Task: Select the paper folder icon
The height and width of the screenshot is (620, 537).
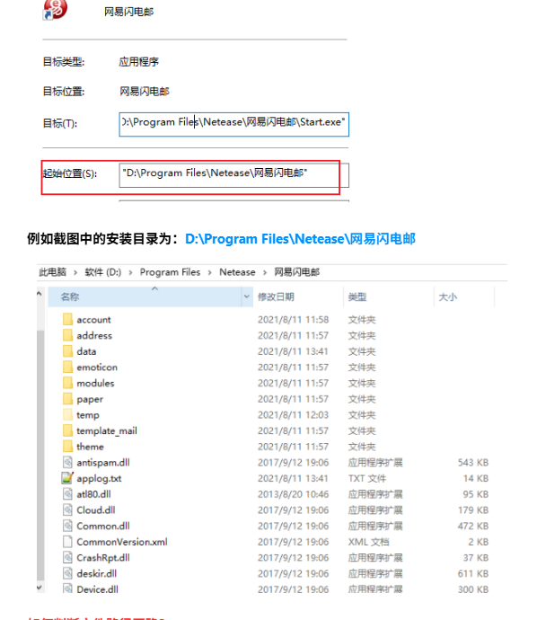Action: [67, 398]
